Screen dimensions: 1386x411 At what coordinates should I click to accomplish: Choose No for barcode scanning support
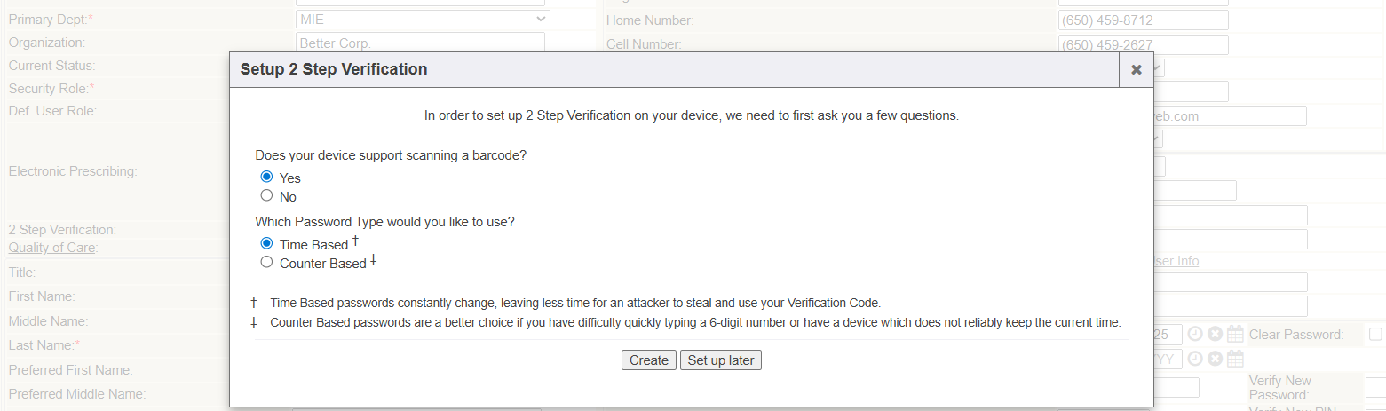tap(266, 195)
